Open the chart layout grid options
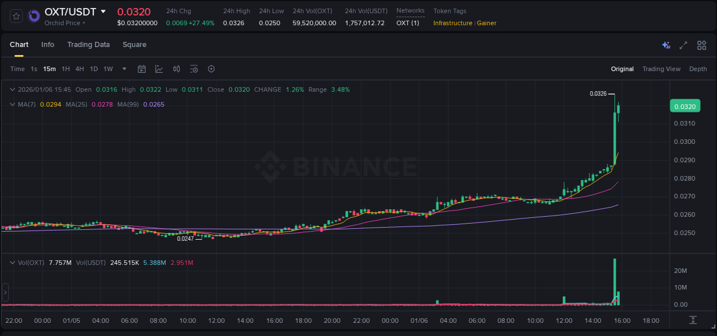Screen dimensions: 717x336 point(702,45)
